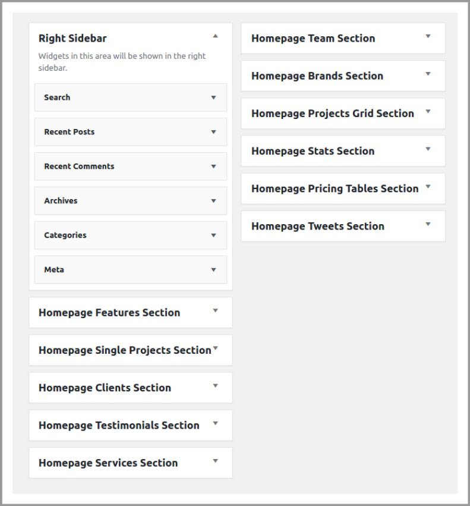The height and width of the screenshot is (506, 470).
Task: Click Homepage Projects Grid Section title
Action: 333,114
